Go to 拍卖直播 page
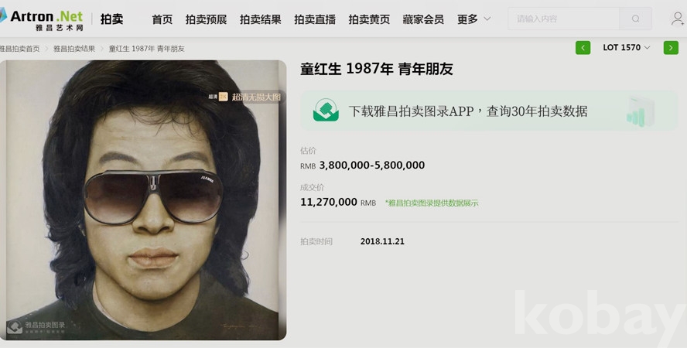The height and width of the screenshot is (348, 687). click(x=315, y=19)
